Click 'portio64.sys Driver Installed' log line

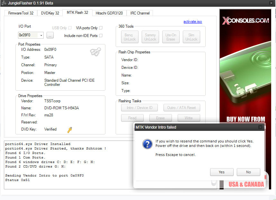coord(38,144)
